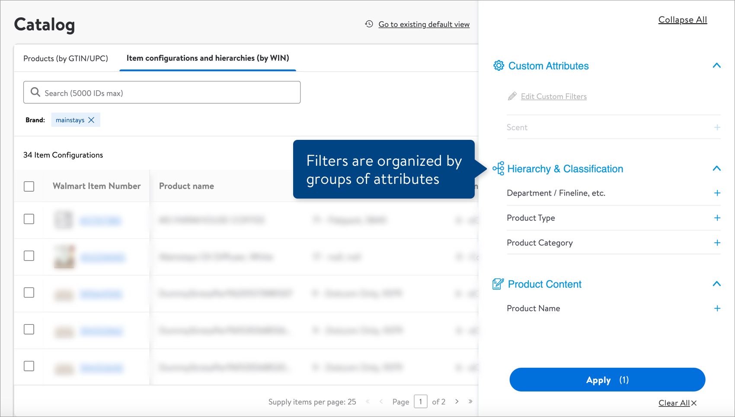Click the search magnifier icon
The image size is (735, 417).
[35, 92]
